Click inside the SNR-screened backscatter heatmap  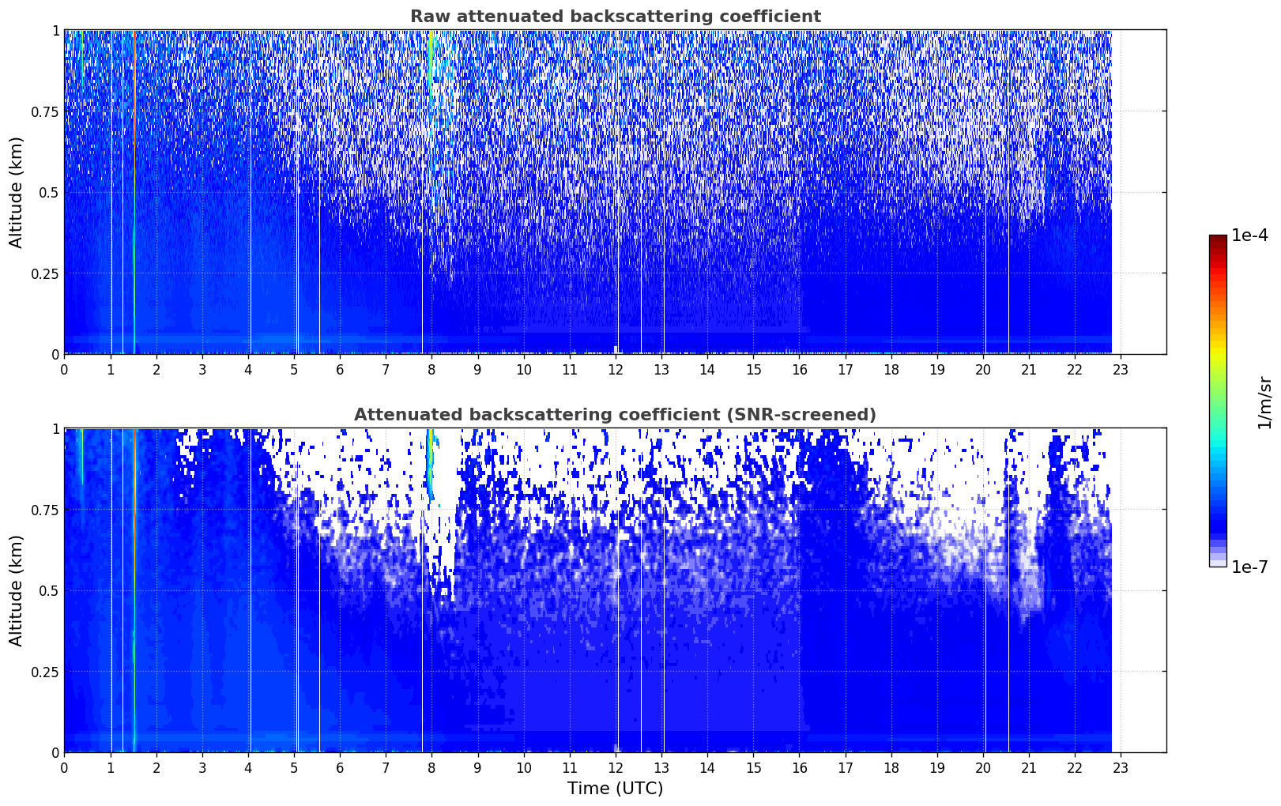click(x=615, y=590)
